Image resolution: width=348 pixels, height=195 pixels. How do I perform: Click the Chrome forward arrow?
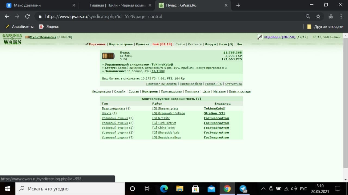pyautogui.click(x=17, y=17)
